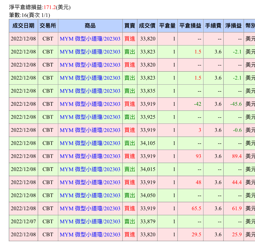Click the 淨損益 value 44.4
The height and width of the screenshot is (246, 255).
click(x=237, y=182)
